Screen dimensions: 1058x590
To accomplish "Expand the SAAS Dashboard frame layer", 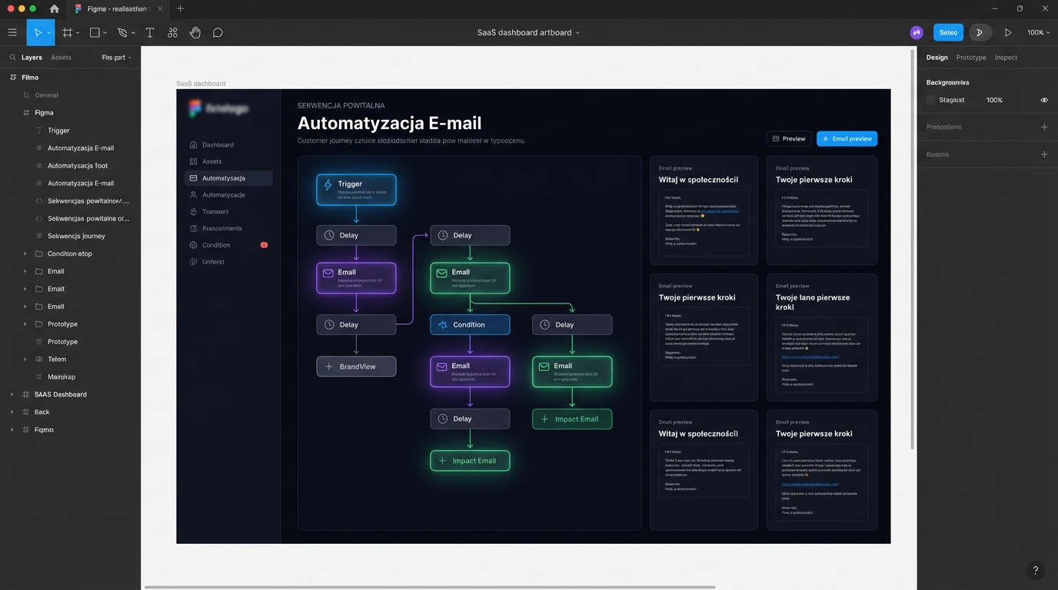I will [12, 394].
